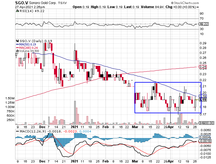The image size is (216, 164).
Task: Click the 30 oversold level on the RSI axis
Action: coord(202,29)
